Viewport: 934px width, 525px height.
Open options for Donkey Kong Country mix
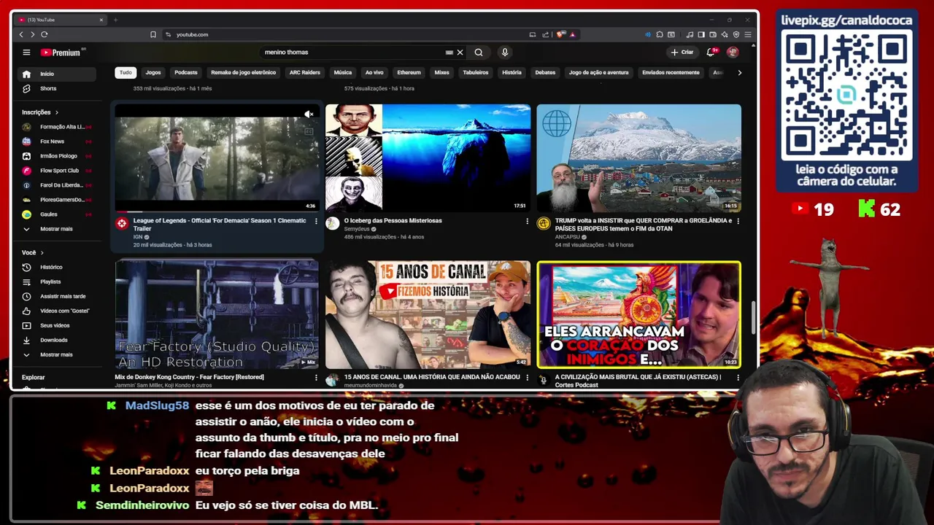316,378
